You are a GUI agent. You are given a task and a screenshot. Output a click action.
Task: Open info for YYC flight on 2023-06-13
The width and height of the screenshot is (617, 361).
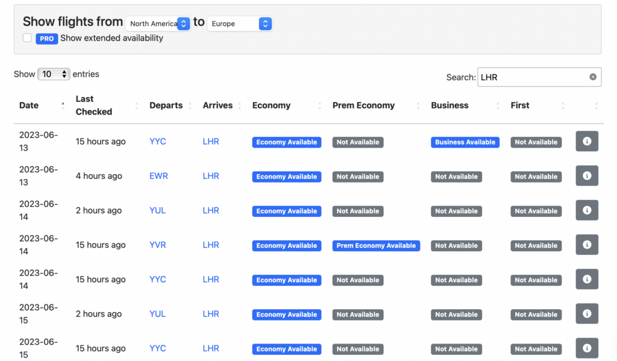click(586, 142)
